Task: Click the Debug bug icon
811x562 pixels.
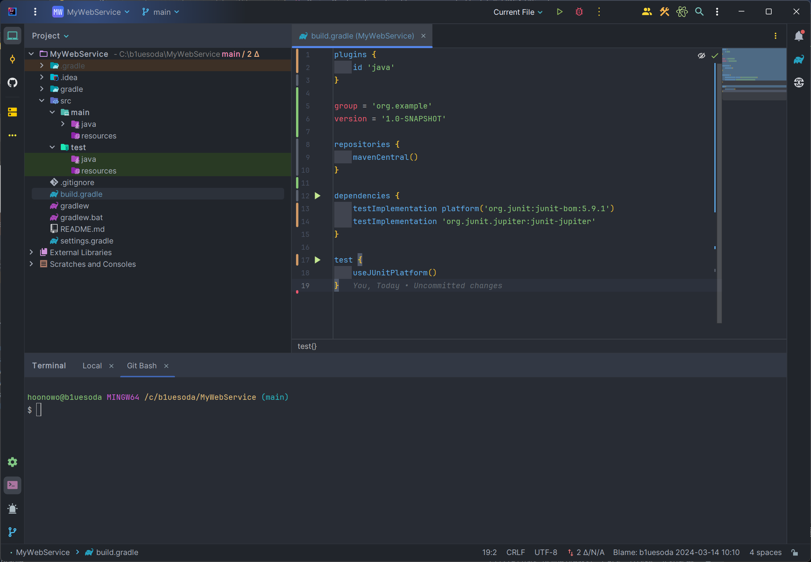Action: click(579, 12)
